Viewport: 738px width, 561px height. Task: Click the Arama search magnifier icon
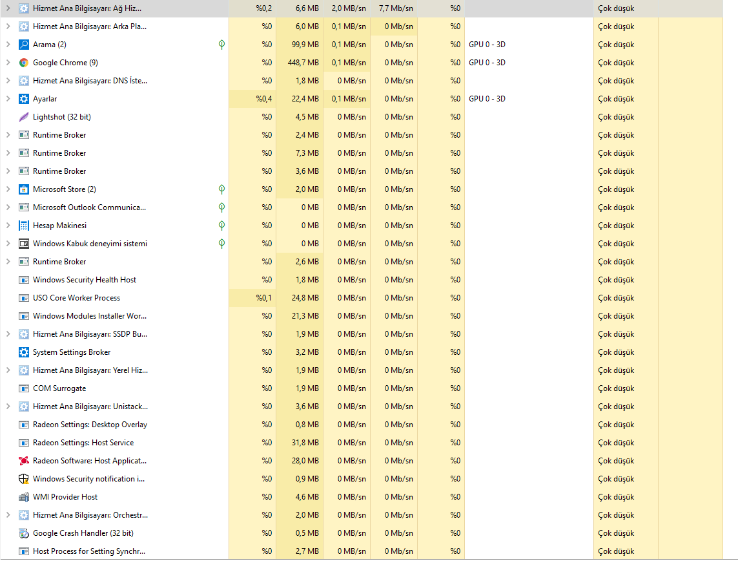[23, 45]
